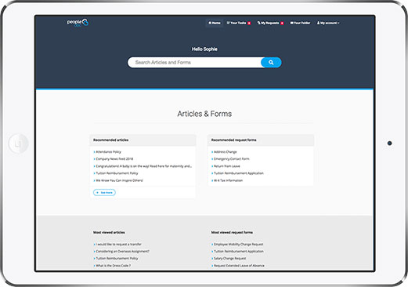Expand the My account dropdown
This screenshot has width=408, height=287.
(x=328, y=23)
